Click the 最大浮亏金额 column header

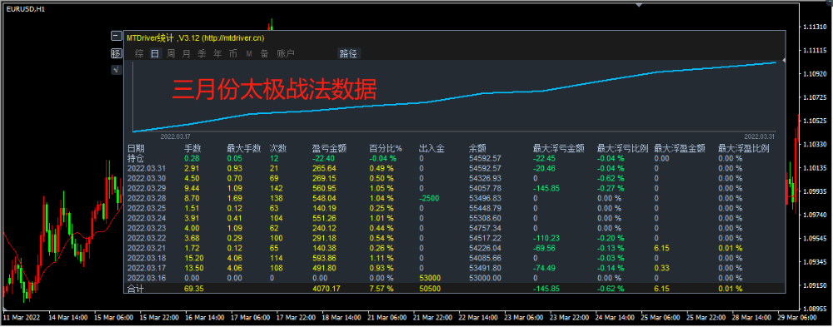559,149
